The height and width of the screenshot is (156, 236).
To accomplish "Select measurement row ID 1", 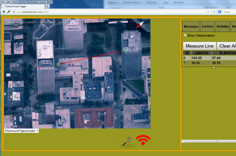I will (209, 63).
